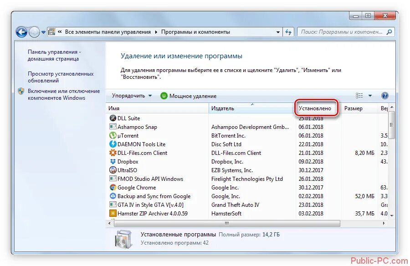Click the DLL-Files.com Client gear icon

pos(113,153)
